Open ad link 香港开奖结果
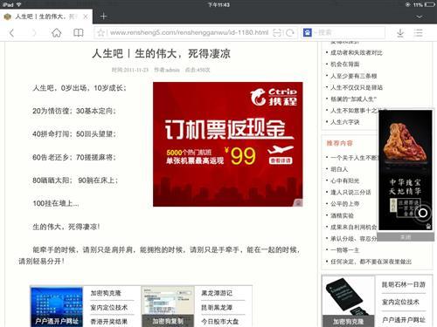The width and height of the screenshot is (437, 327). (108, 322)
